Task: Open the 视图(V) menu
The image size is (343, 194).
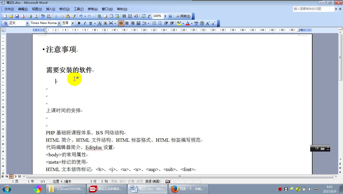Action: pos(37,9)
